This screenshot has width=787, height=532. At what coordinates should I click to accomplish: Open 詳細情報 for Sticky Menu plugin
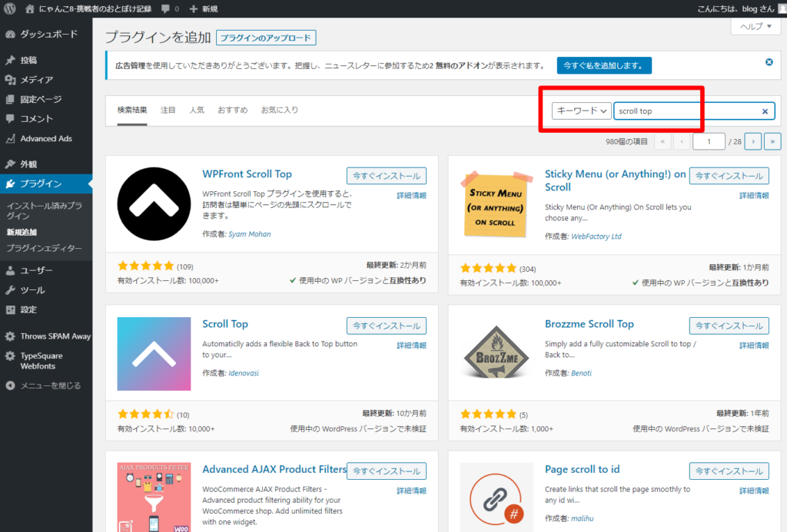(x=754, y=196)
